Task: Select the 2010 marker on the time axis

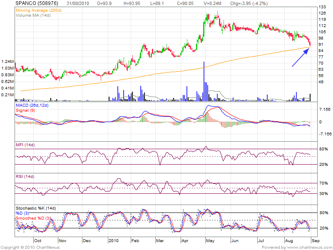Action: [x=114, y=240]
